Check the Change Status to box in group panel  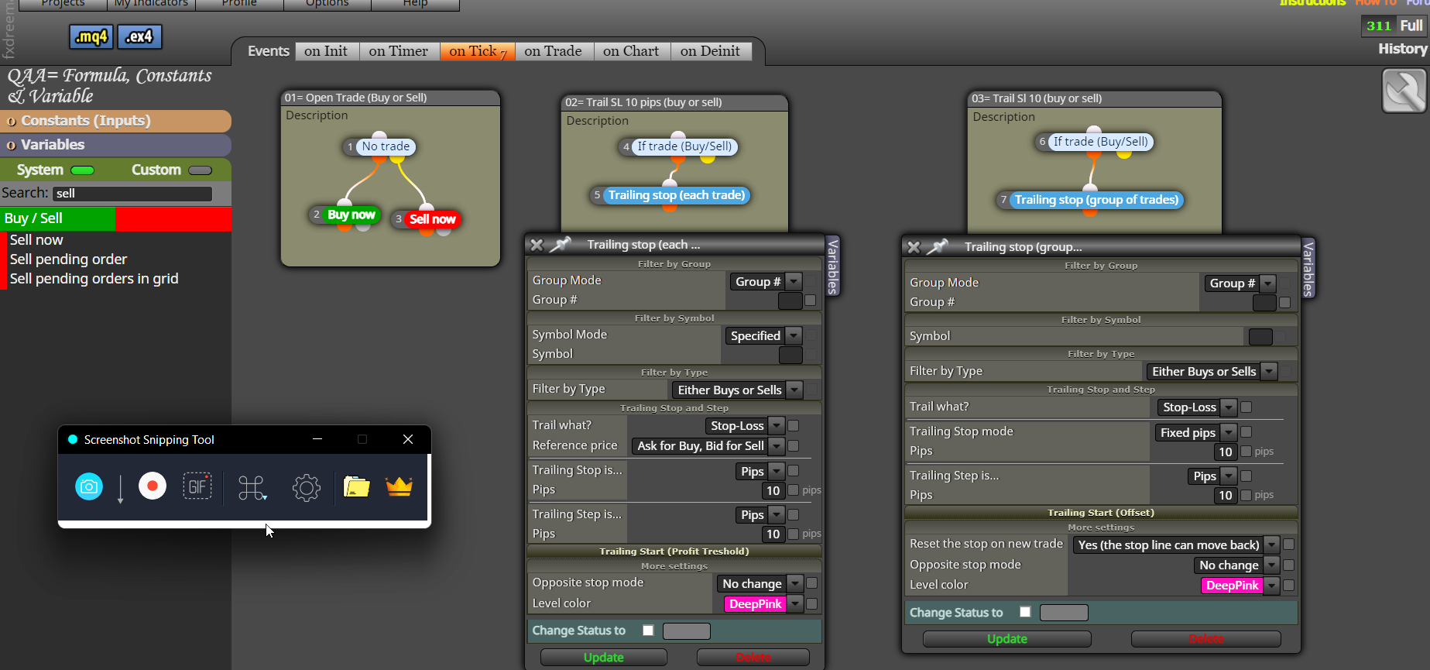pos(1025,612)
